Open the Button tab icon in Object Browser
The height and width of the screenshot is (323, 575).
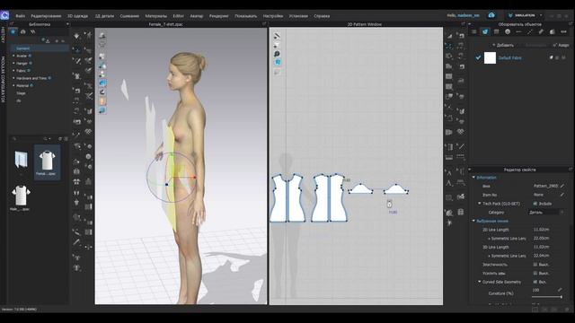point(508,32)
